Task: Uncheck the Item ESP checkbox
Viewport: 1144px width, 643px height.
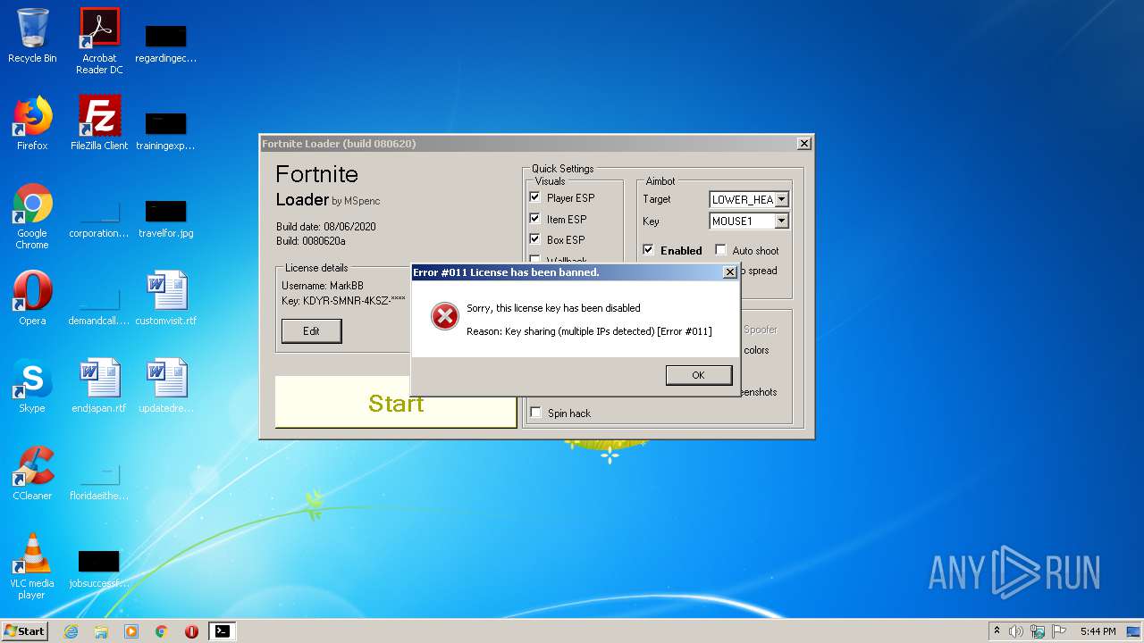Action: coord(535,218)
